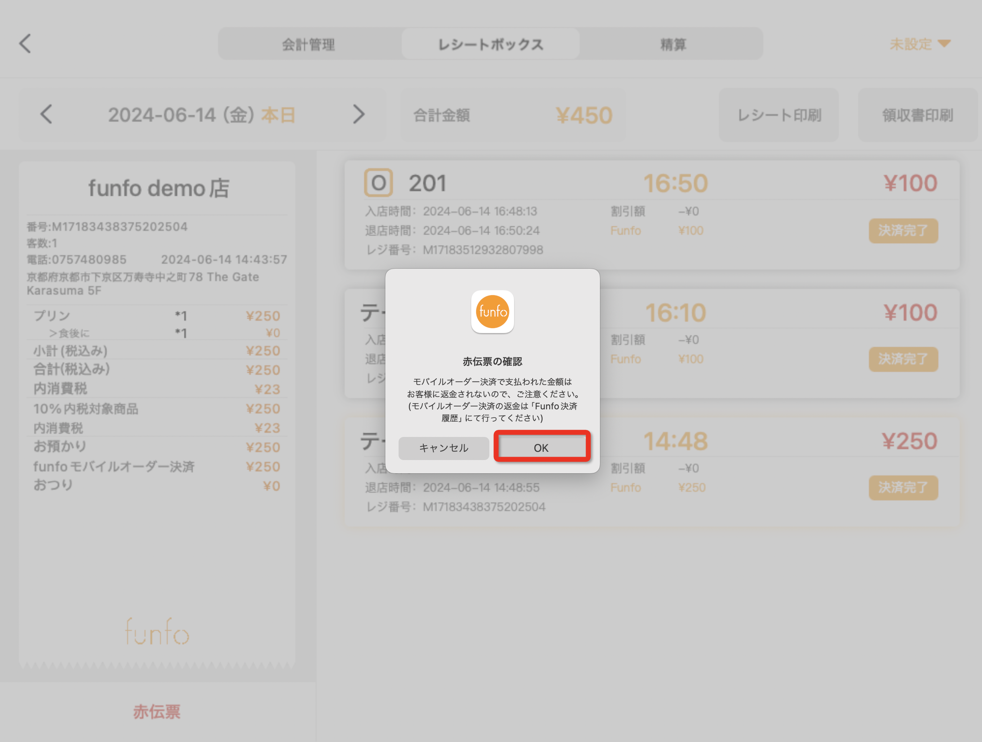Click the 14:48 receipt time
This screenshot has height=742, width=982.
675,441
